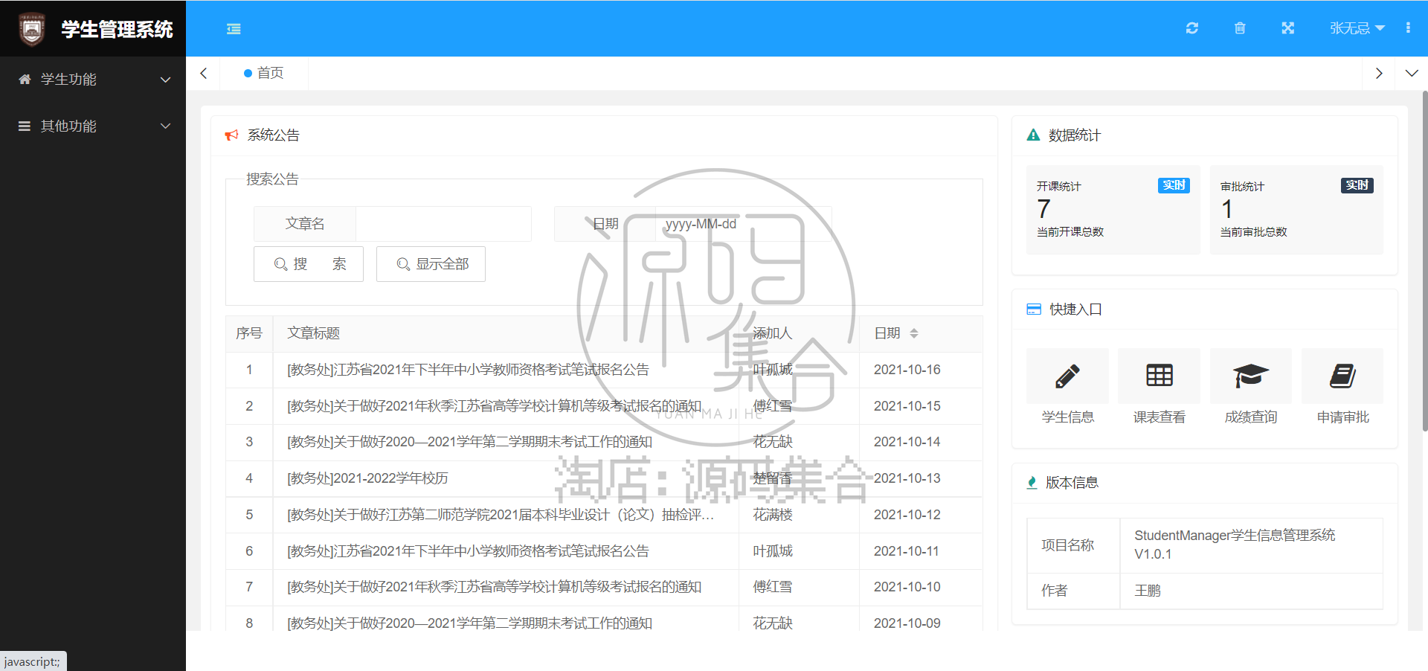
Task: Click the 日期 yyyy-MM-dd date field
Action: click(743, 224)
